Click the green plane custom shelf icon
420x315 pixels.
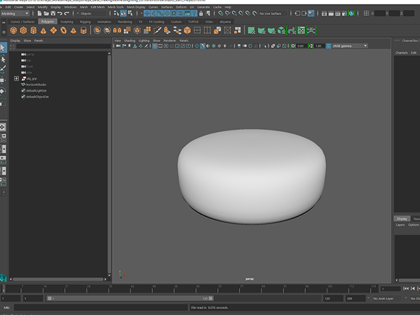pos(251,31)
